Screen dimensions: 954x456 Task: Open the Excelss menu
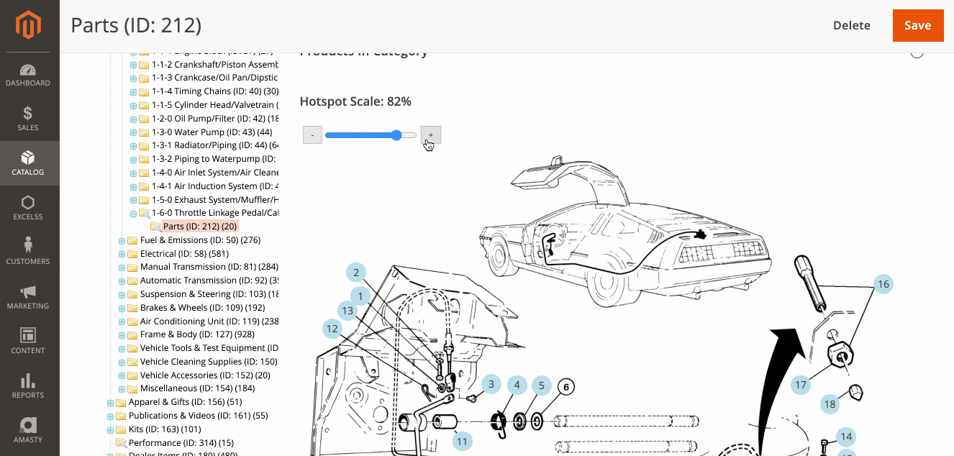(x=28, y=209)
